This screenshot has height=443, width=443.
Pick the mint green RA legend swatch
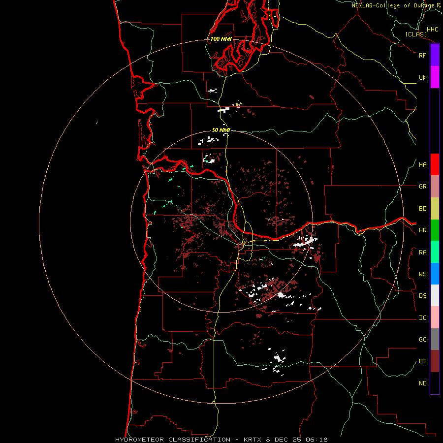[435, 252]
